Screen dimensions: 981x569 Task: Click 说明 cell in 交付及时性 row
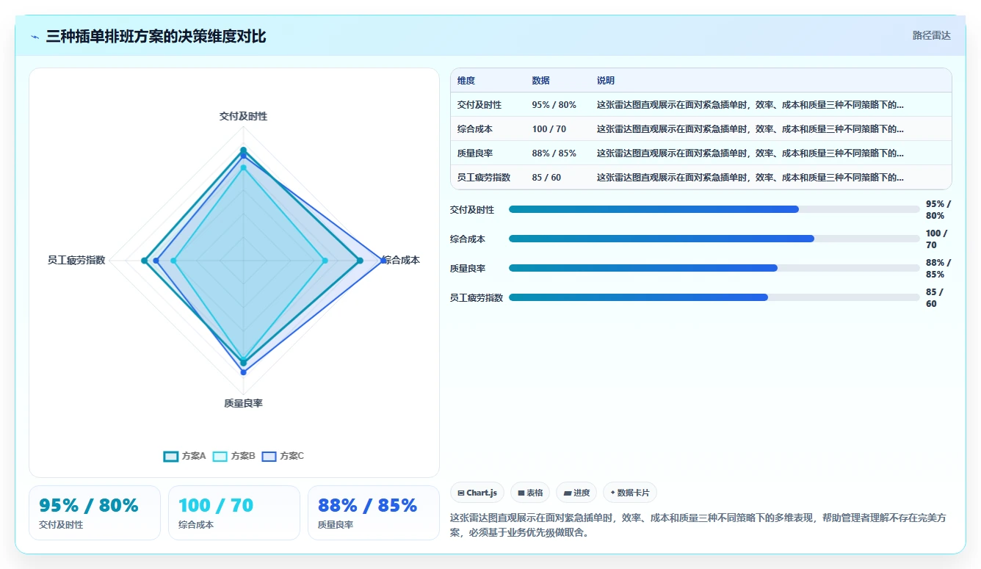coord(750,105)
